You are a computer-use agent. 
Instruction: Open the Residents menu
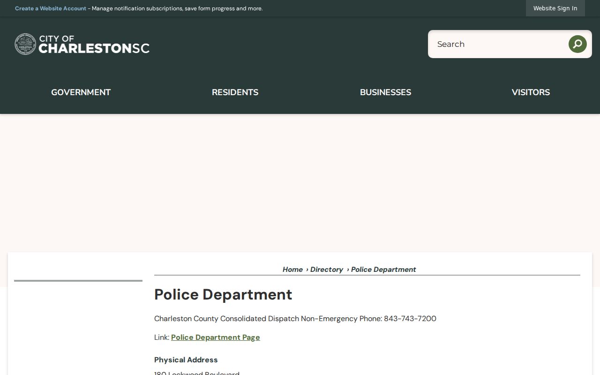tap(235, 92)
